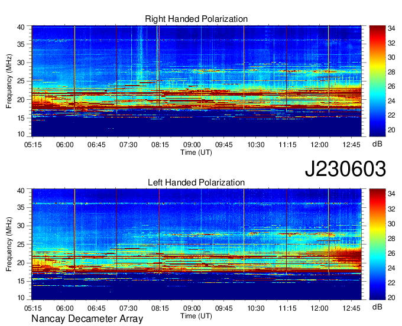Viewport: 402px width, 326px height.
Task: Click the 11:15 time tick on Left Handed plot
Action: click(x=287, y=308)
